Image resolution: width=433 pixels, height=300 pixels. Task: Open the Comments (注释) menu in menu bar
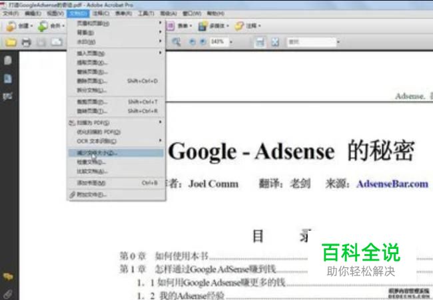click(101, 13)
